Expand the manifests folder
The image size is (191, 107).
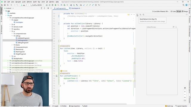(x=6, y=13)
